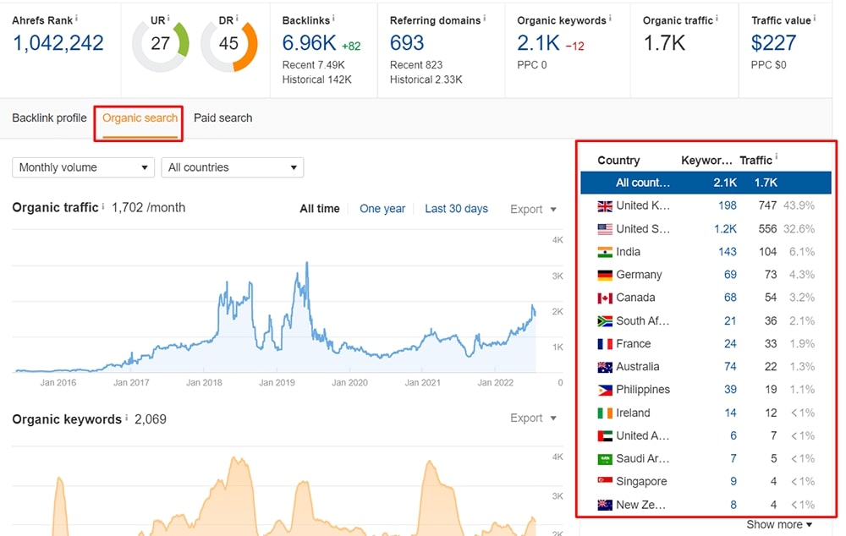The height and width of the screenshot is (536, 846).
Task: Open Canada 68 keywords link
Action: coord(730,298)
